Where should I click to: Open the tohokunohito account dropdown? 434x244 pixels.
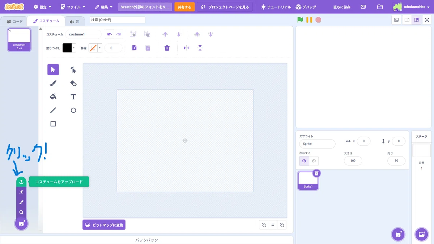click(x=411, y=7)
